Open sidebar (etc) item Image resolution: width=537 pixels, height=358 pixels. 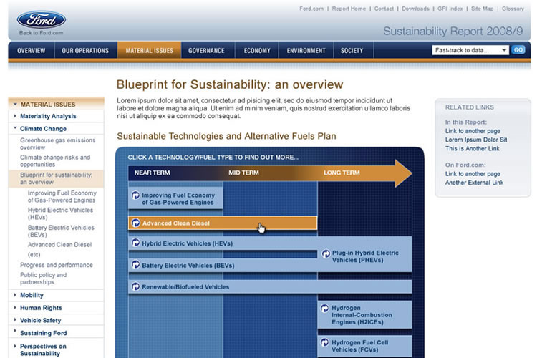(x=34, y=255)
